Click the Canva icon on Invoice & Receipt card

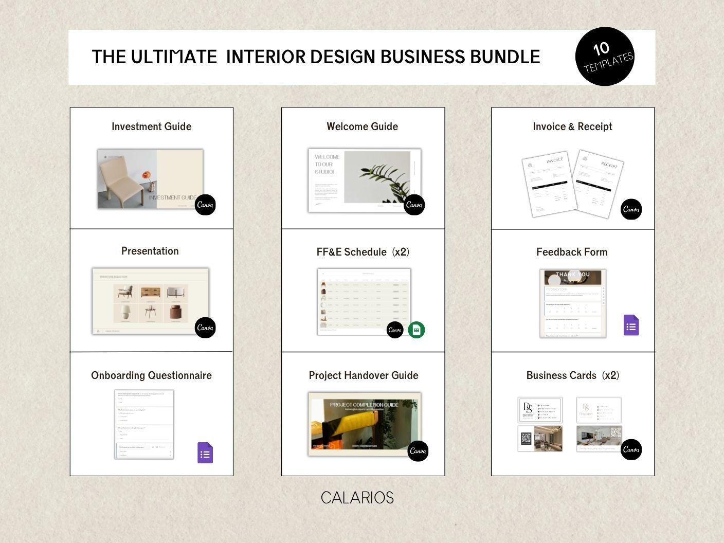[631, 209]
